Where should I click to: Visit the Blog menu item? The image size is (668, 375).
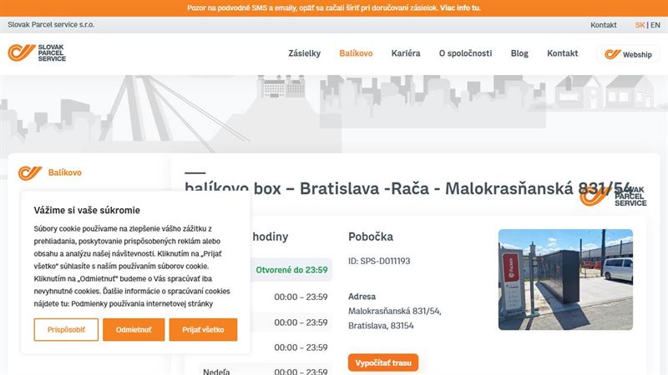(x=519, y=53)
